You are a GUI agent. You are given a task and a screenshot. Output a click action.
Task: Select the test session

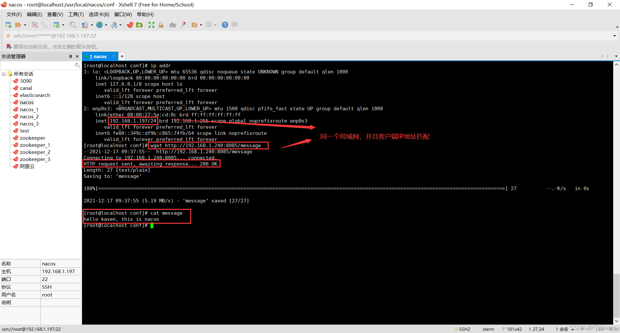(25, 131)
